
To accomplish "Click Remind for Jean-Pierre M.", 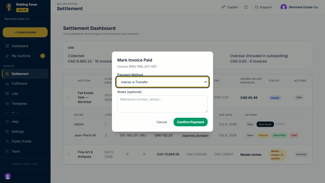I will 263,135.
